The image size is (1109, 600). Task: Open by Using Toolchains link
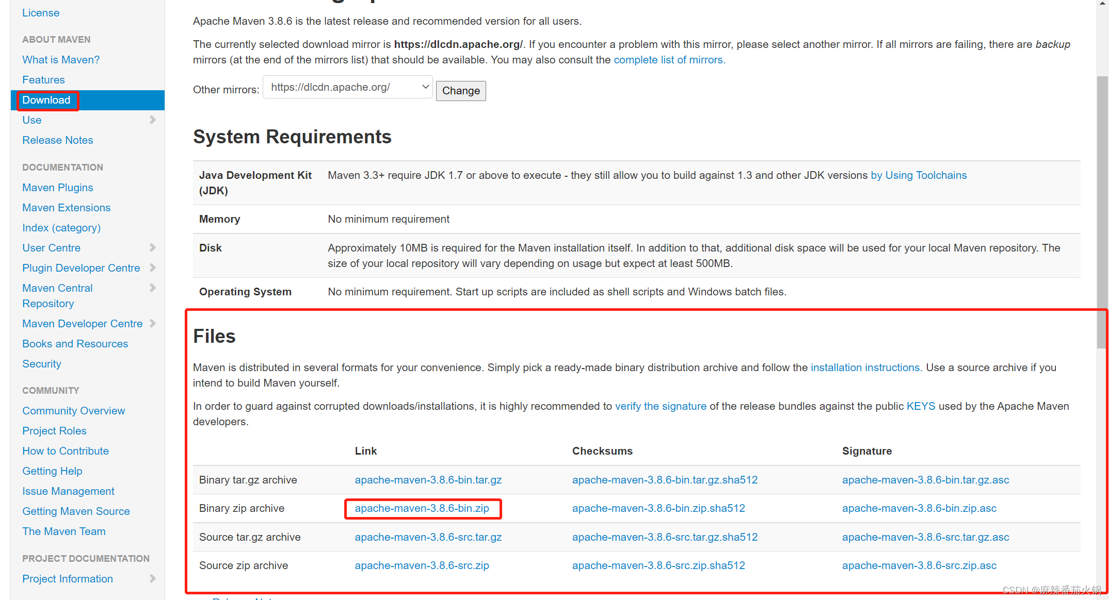(919, 175)
